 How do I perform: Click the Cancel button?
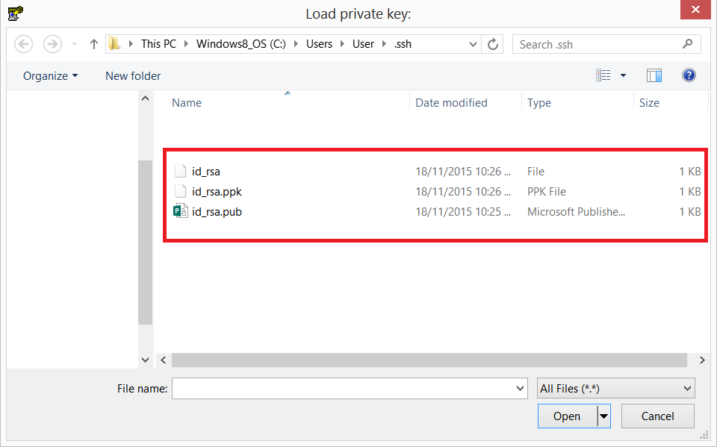(x=657, y=416)
